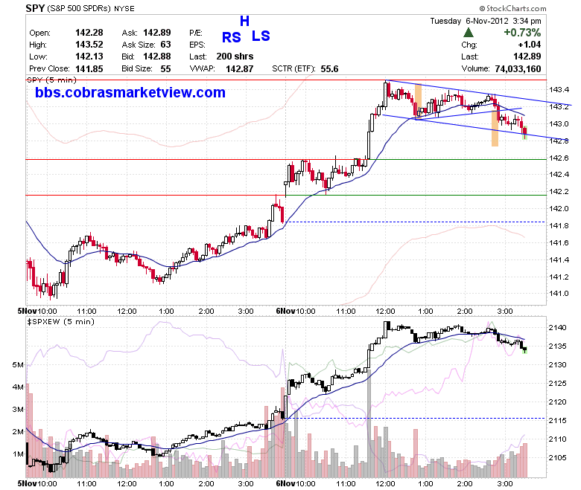
Task: Click the NYSE exchange label
Action: [124, 8]
